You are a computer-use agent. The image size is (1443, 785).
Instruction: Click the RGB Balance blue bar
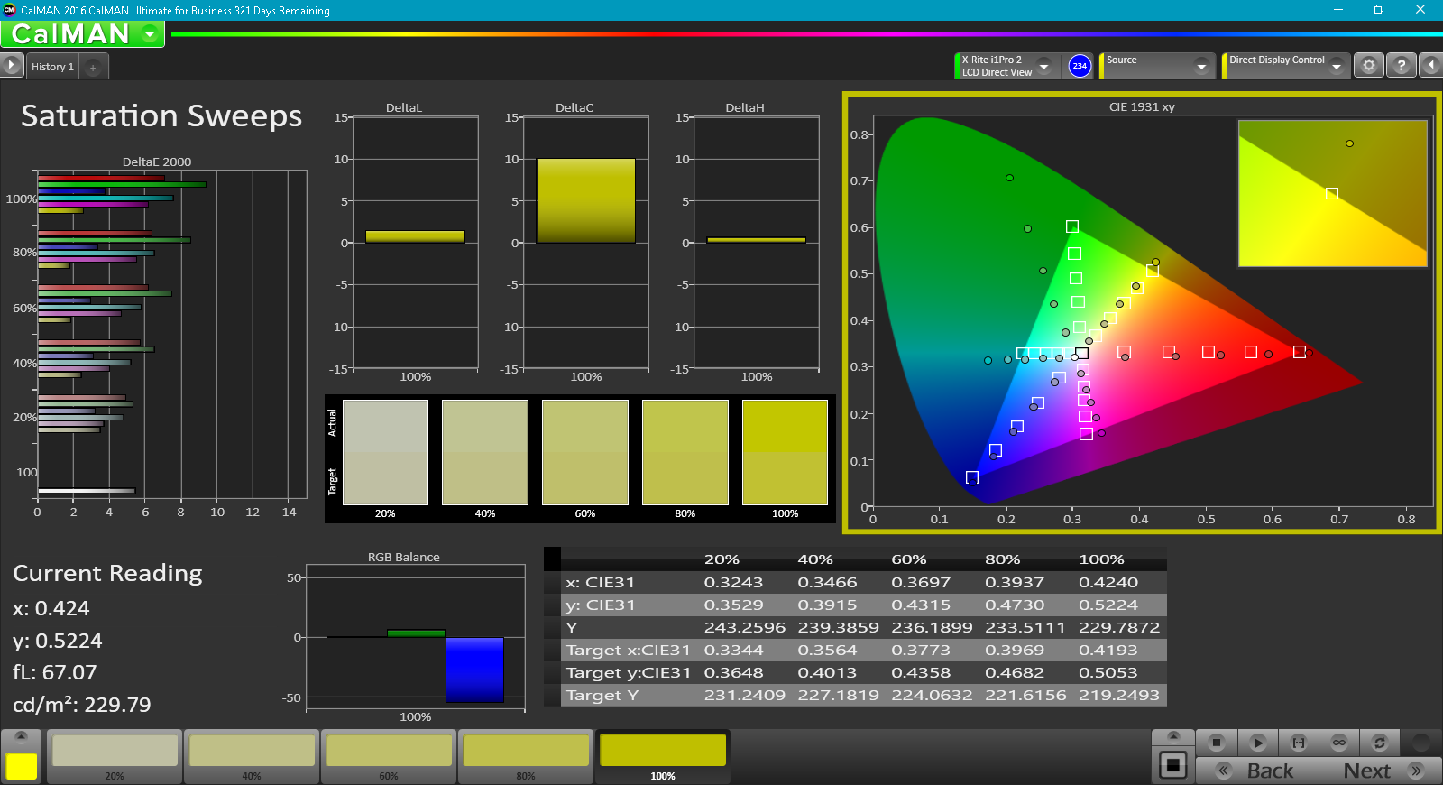coord(474,670)
